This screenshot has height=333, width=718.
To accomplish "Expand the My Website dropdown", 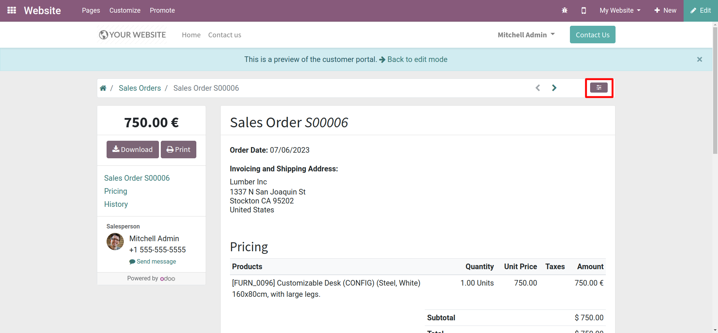I will click(620, 10).
